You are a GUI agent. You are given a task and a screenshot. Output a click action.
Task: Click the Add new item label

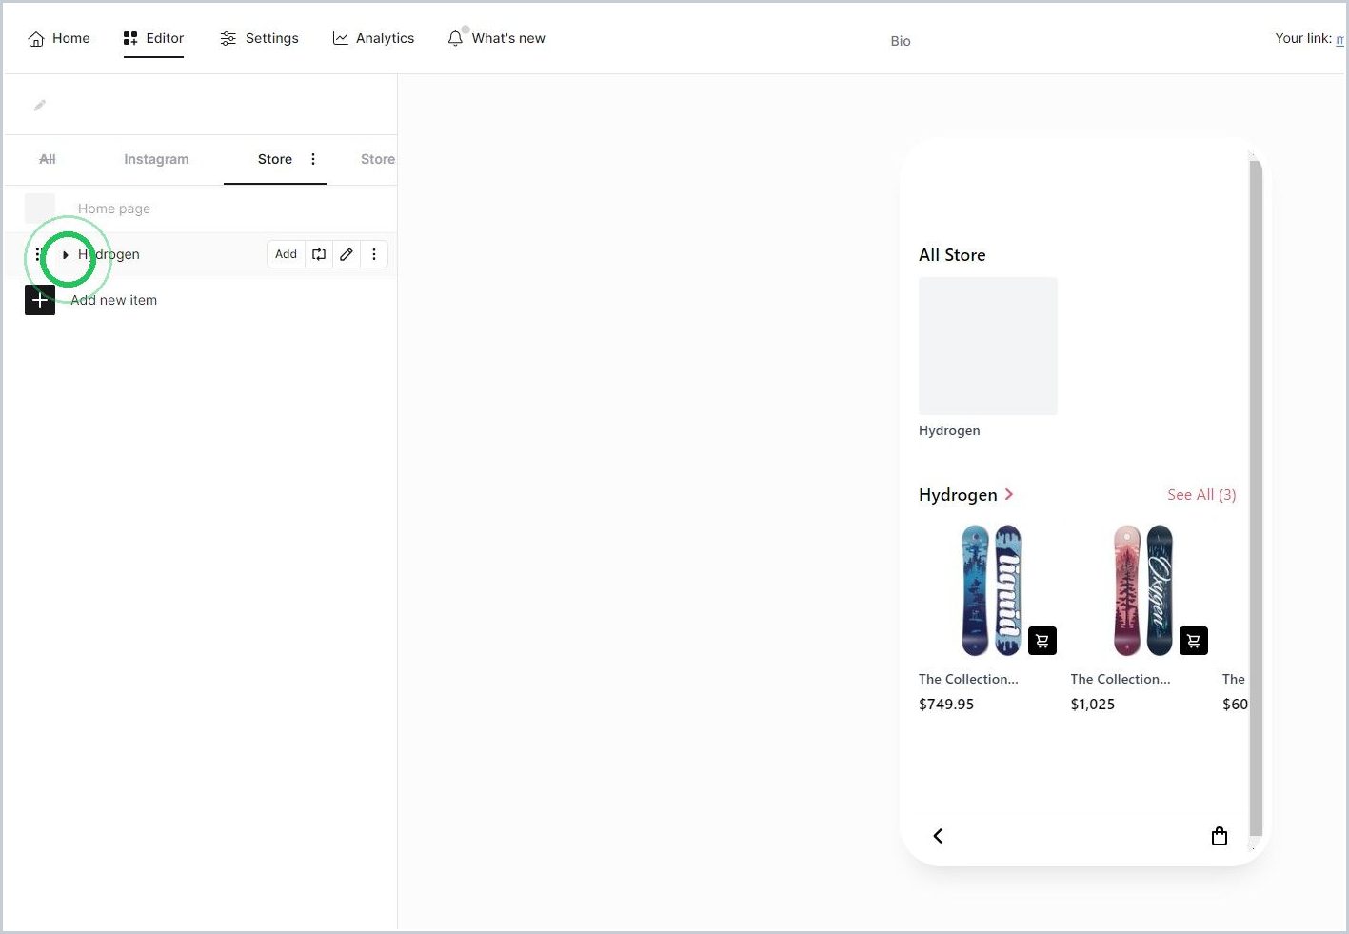[114, 300]
